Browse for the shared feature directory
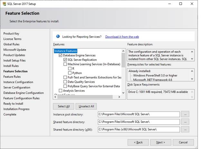Image resolution: width=201 pixels, height=149 pixels. coord(185,122)
